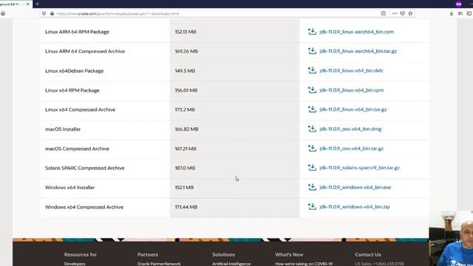Click 'Linux ARM 64 Compressed Archive' label

[x=85, y=51]
